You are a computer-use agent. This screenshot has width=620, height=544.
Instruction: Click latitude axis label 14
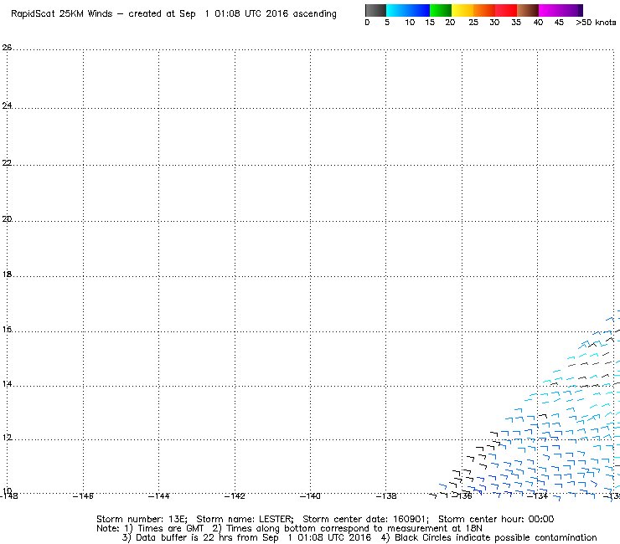click(x=7, y=384)
